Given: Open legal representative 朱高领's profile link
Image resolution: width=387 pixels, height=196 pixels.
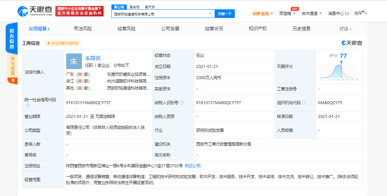Looking at the screenshot, I should (x=93, y=58).
